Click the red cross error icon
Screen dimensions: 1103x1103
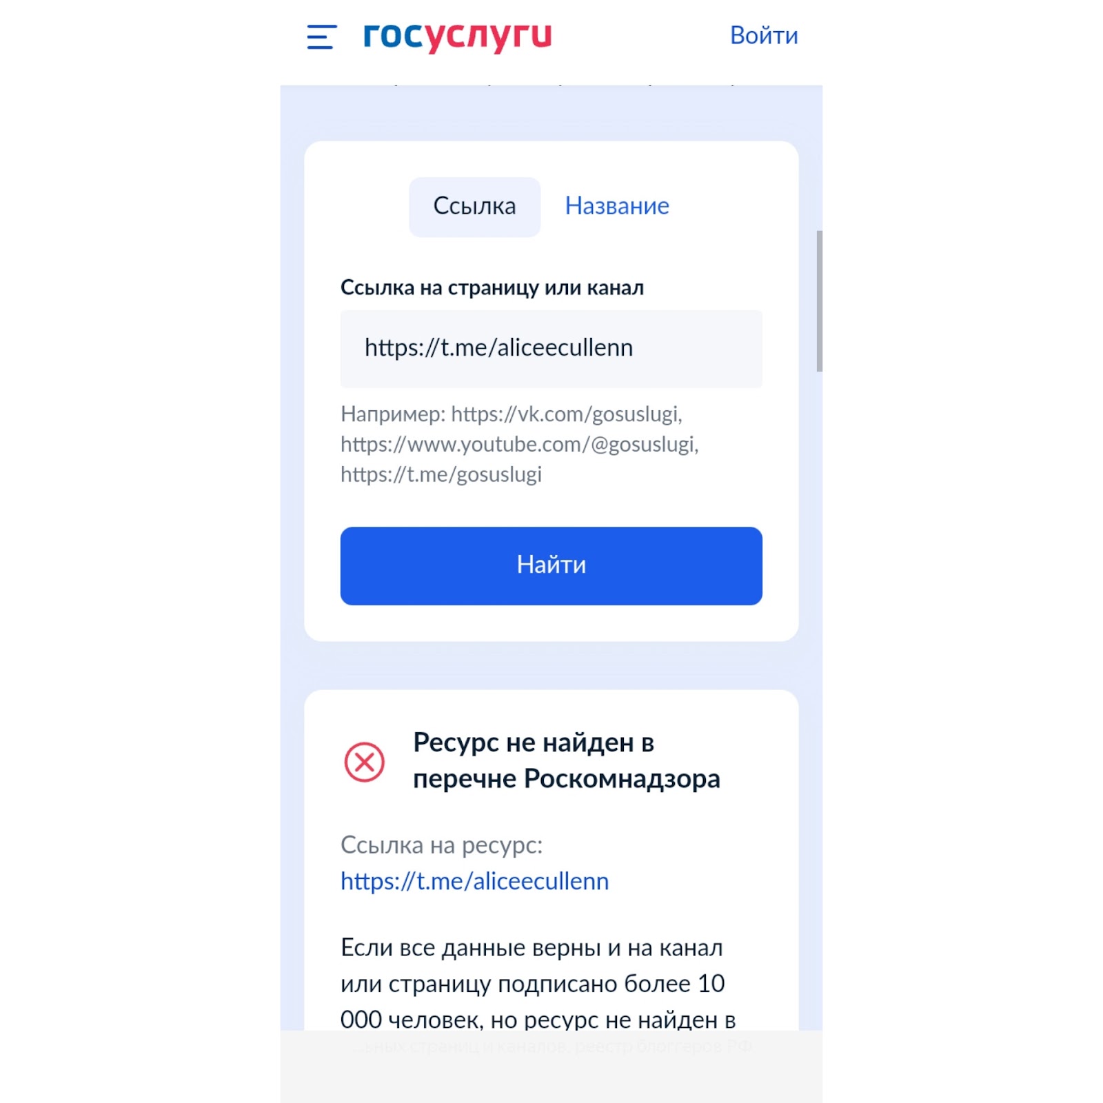pyautogui.click(x=364, y=762)
